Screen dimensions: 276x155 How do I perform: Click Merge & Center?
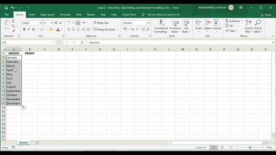pos(104,29)
